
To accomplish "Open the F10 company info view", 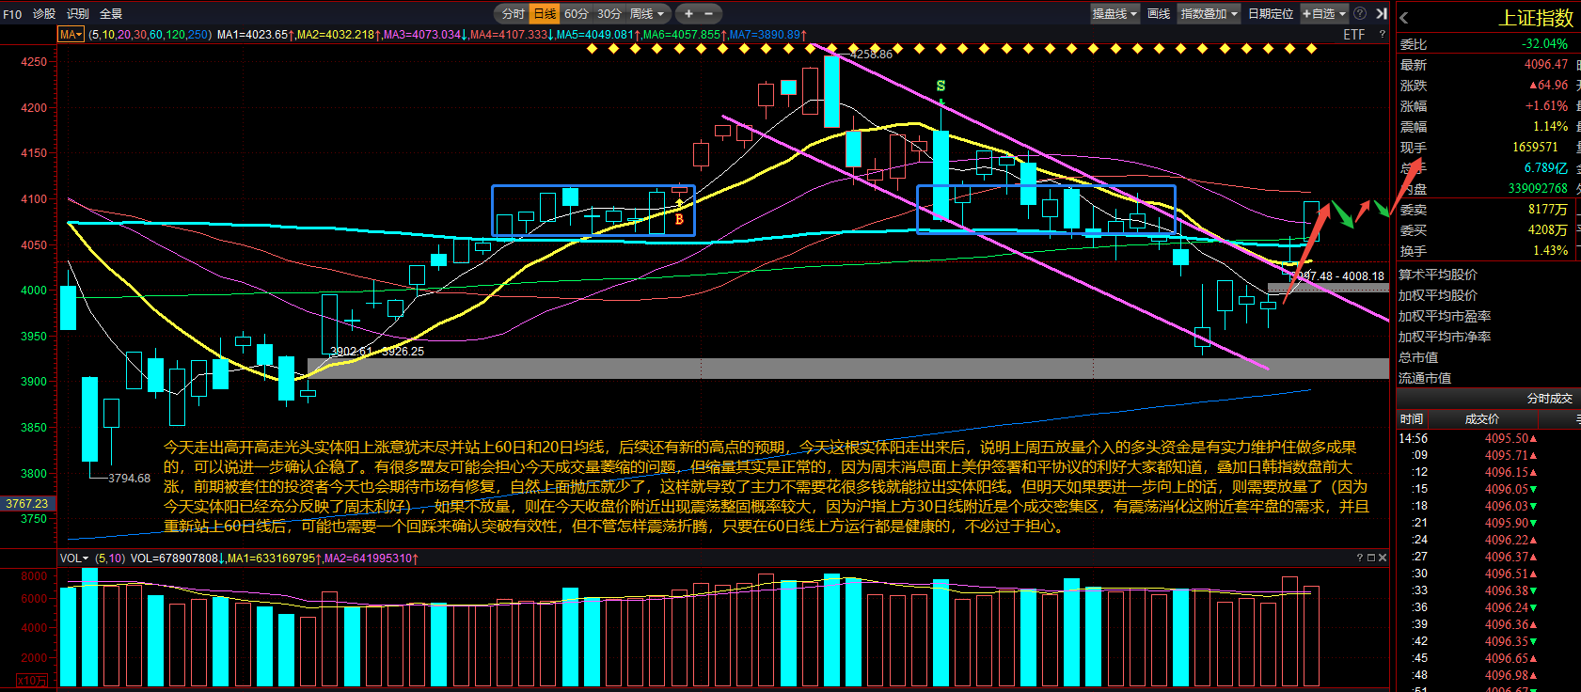I will 12,13.
